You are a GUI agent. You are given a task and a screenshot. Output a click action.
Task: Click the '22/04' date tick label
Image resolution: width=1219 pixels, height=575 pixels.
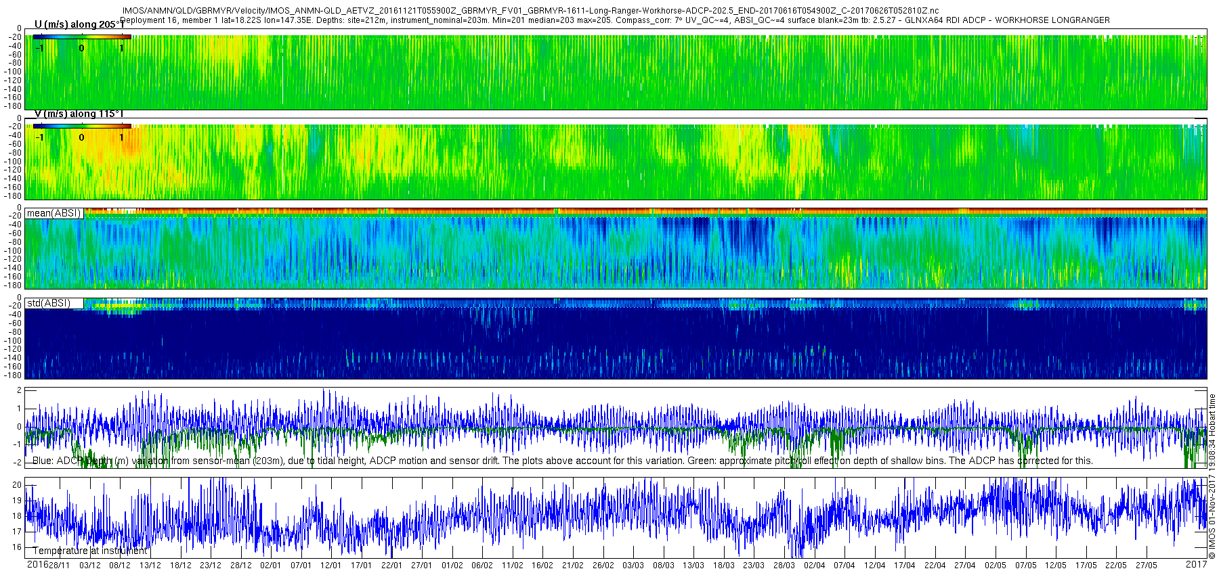coord(935,565)
